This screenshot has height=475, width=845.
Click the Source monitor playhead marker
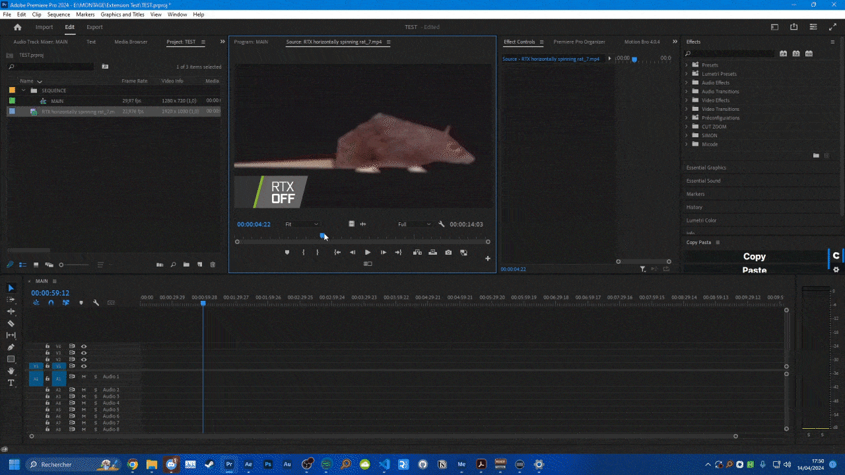[322, 235]
